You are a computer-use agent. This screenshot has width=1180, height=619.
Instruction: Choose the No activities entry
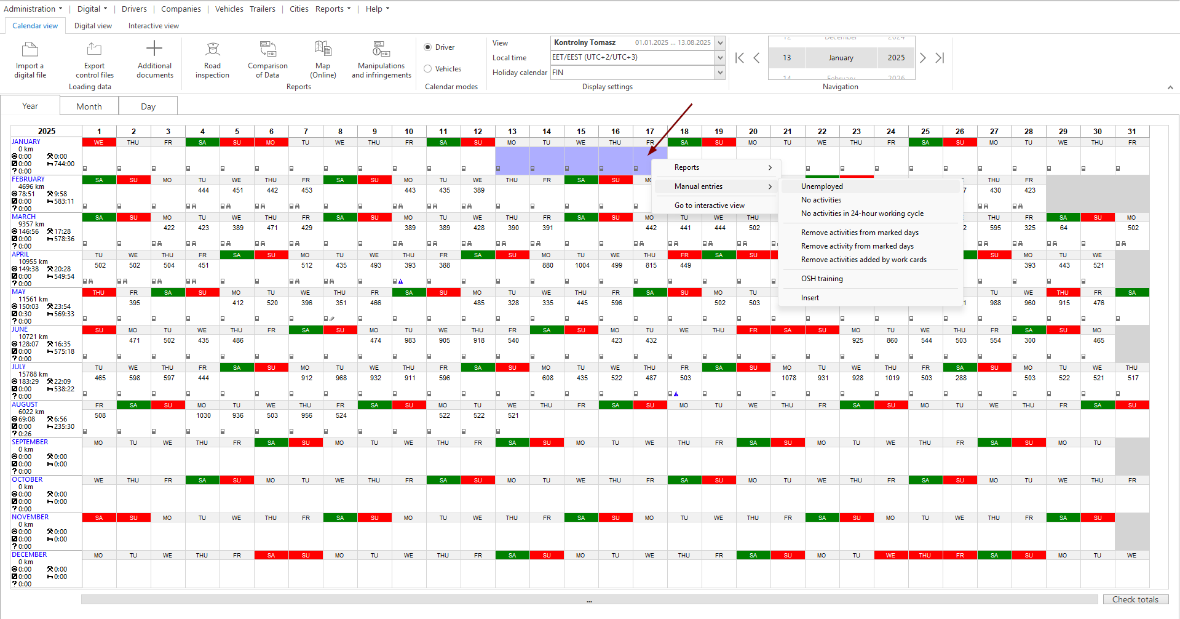click(x=871, y=200)
